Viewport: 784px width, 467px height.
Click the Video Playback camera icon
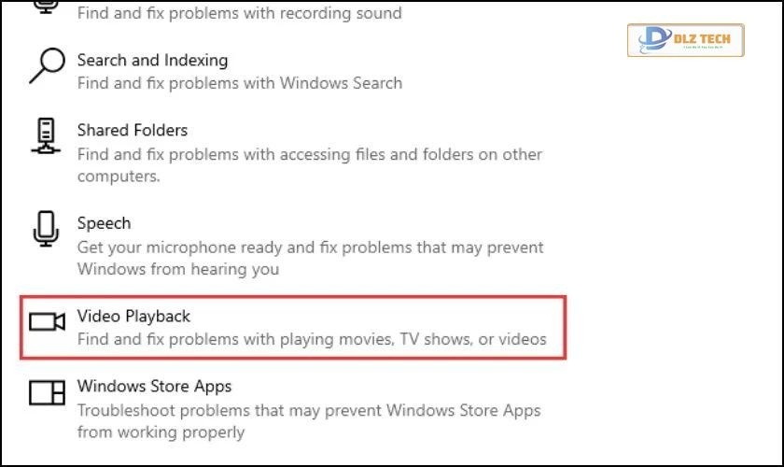click(47, 322)
